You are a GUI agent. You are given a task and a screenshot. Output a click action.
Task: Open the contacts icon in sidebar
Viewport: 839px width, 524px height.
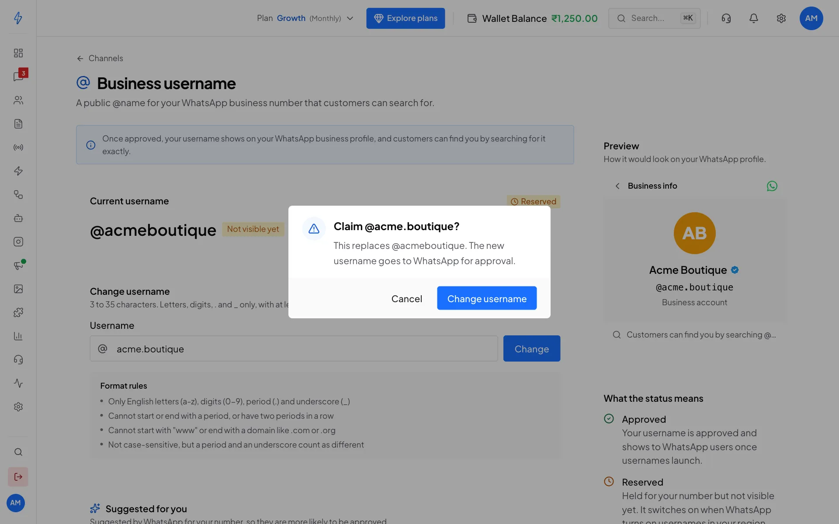click(x=18, y=100)
